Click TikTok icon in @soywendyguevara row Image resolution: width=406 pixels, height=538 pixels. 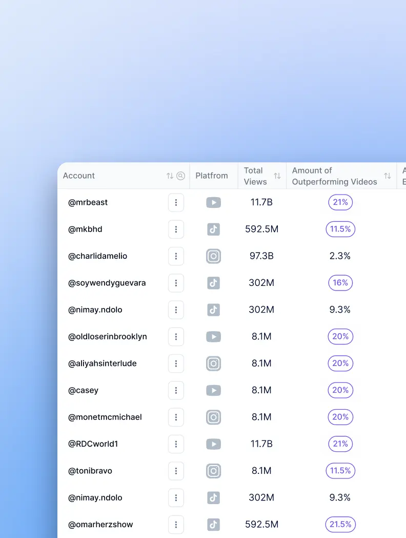(214, 283)
